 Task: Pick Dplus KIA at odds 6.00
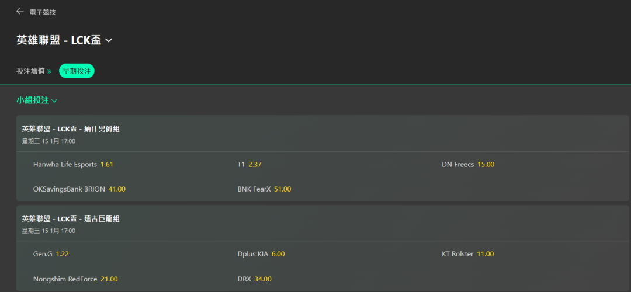(278, 254)
